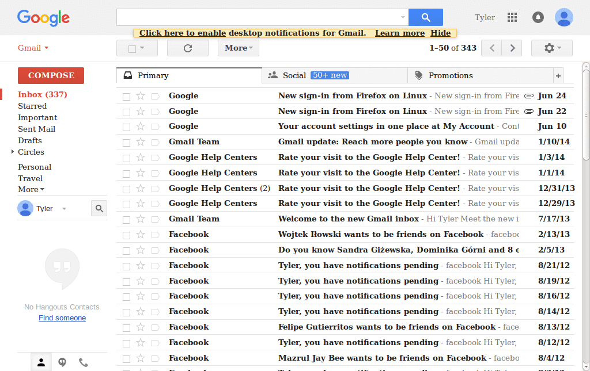Click the Tyler name in header
The image size is (590, 371).
point(485,18)
